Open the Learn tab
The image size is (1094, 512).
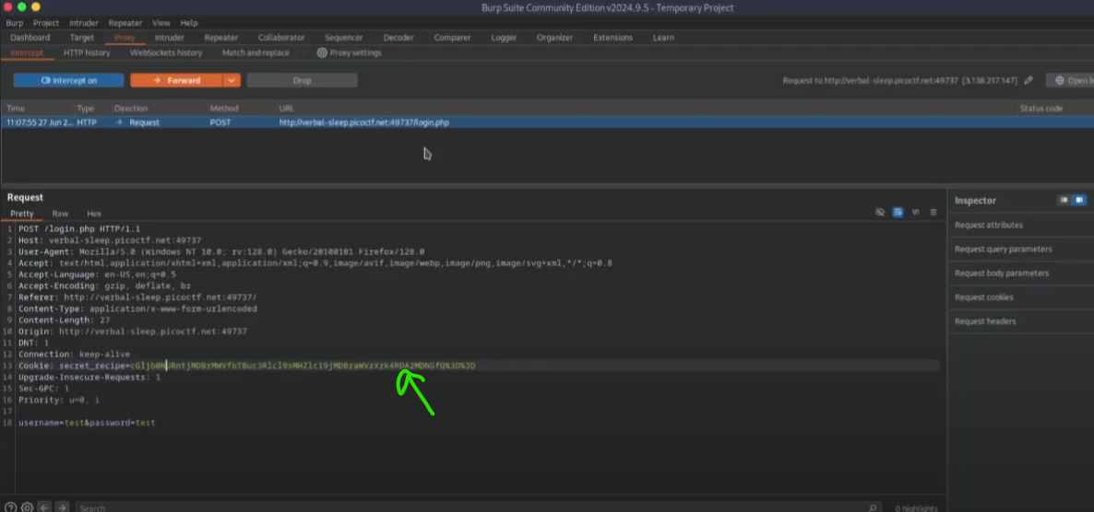663,38
